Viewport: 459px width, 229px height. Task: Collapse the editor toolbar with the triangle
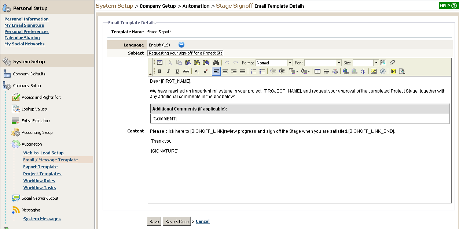pos(150,74)
